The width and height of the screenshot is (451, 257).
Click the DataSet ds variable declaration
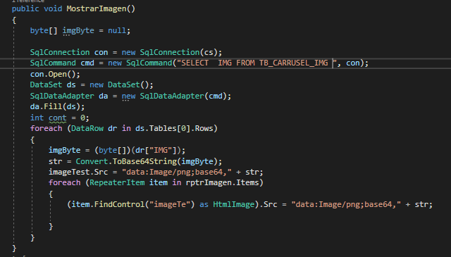tap(53, 84)
